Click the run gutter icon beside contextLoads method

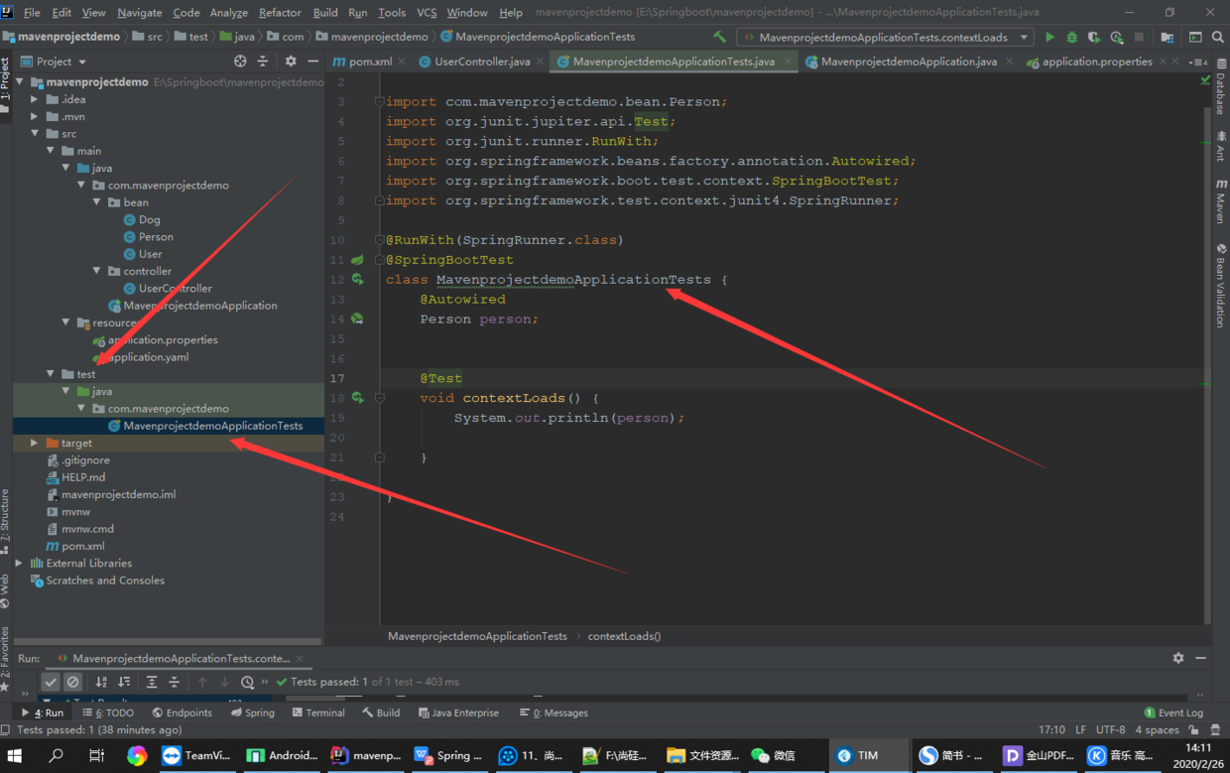(357, 398)
